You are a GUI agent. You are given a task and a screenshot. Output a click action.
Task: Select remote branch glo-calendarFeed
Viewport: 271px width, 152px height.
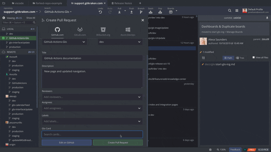pyautogui.click(x=21, y=105)
